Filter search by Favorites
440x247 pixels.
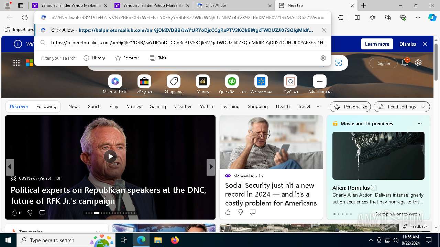(x=127, y=58)
